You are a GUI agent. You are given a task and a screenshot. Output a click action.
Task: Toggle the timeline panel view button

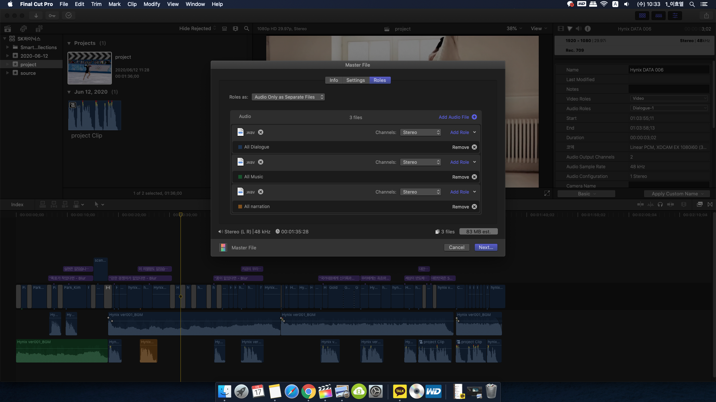point(659,16)
